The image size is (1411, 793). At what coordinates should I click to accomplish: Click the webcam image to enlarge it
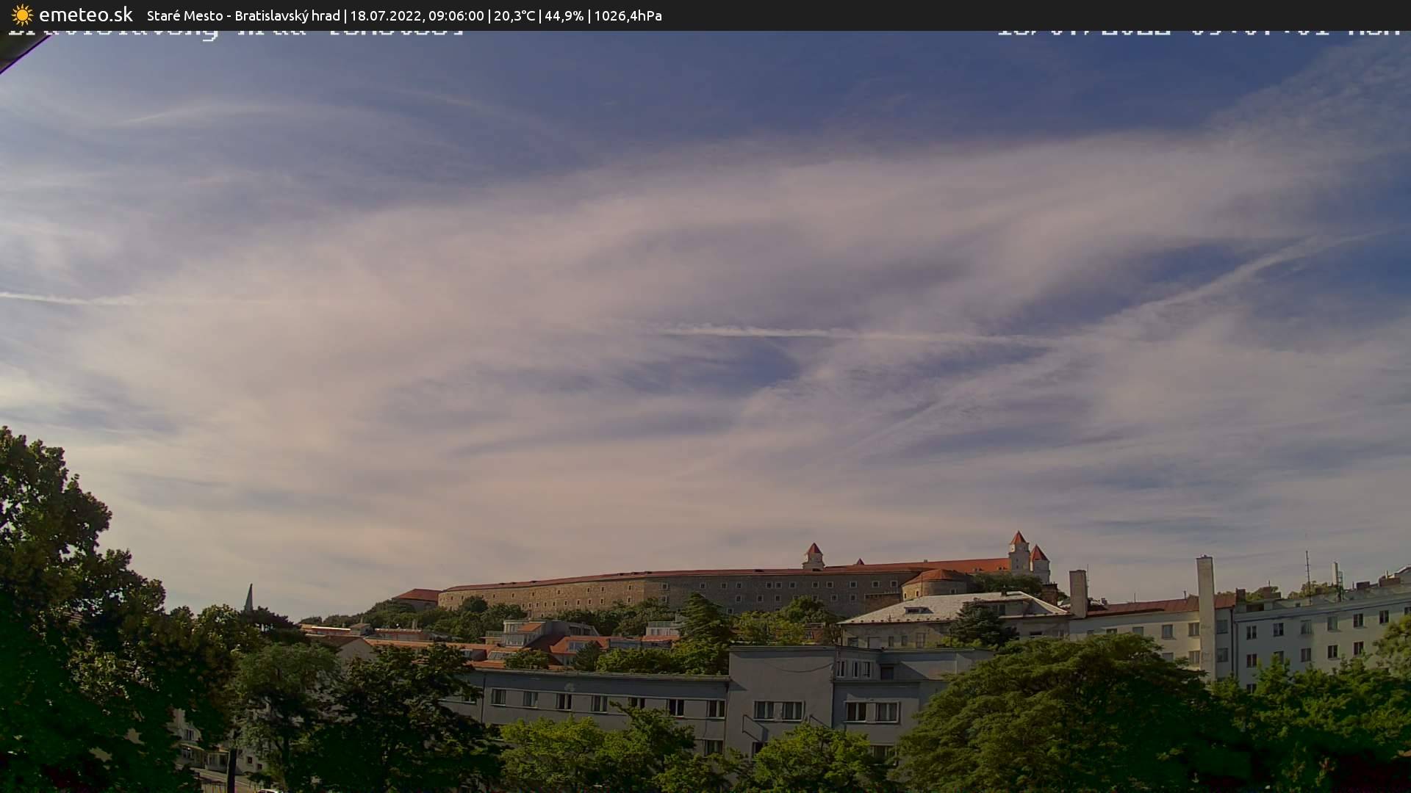coord(705,411)
